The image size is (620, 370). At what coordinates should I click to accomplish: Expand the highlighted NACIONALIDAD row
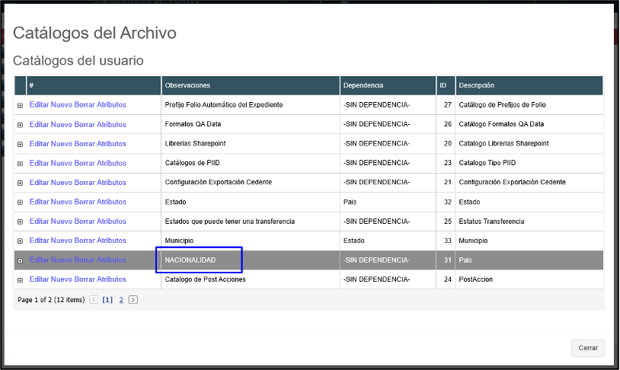pos(20,260)
